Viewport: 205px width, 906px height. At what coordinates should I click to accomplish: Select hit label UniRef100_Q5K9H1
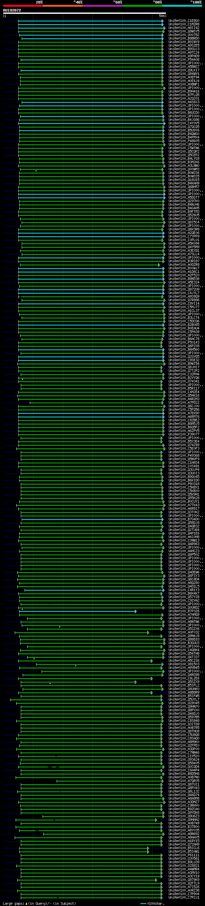point(184,494)
